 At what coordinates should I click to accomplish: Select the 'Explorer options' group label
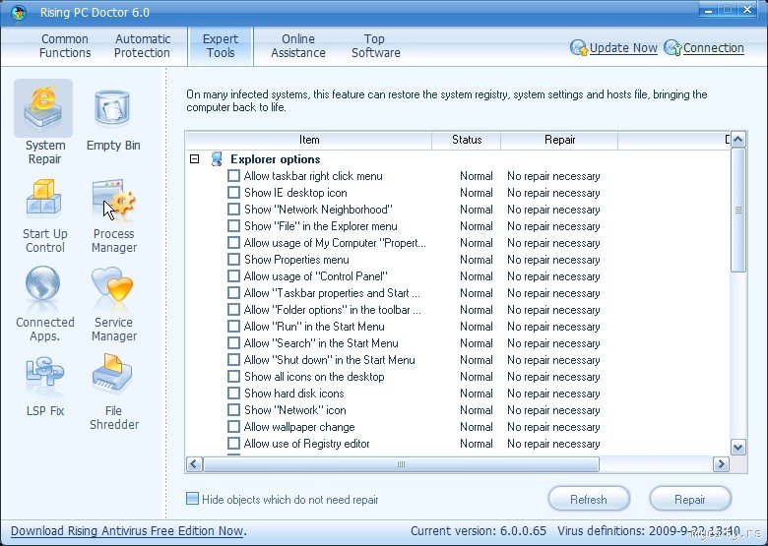click(276, 159)
